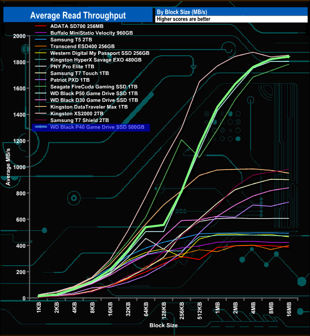
Task: Click the 4KB x-axis label
Action: point(74,308)
